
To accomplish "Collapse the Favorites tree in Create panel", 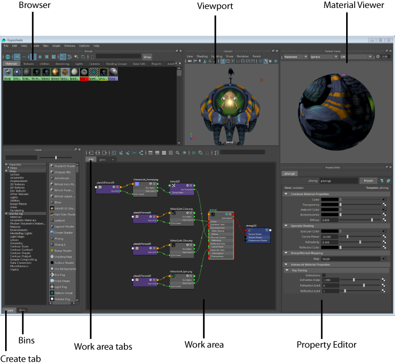I will (7, 164).
